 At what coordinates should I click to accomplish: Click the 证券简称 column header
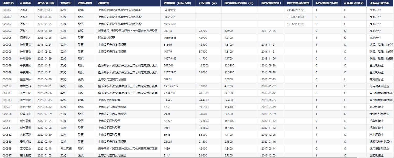25,3
